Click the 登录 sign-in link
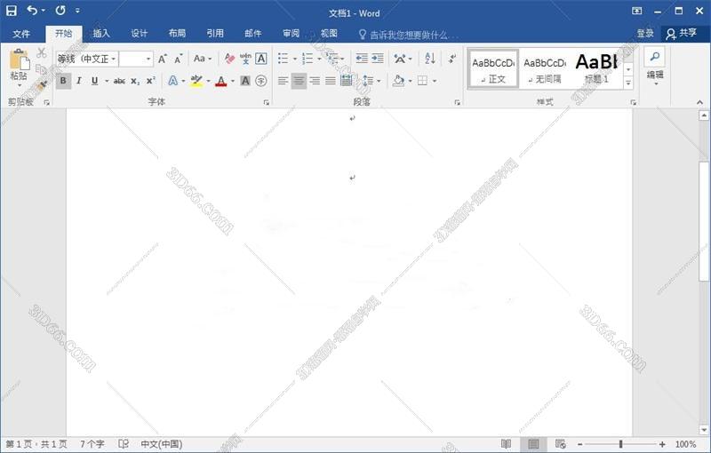This screenshot has width=711, height=453. pyautogui.click(x=645, y=34)
